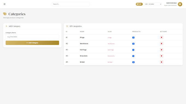The width and height of the screenshot is (186, 104).
Task: Click the Administrator profile avatar
Action: [x=180, y=4]
